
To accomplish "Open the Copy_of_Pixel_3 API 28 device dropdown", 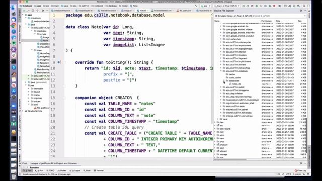I will [227, 6].
